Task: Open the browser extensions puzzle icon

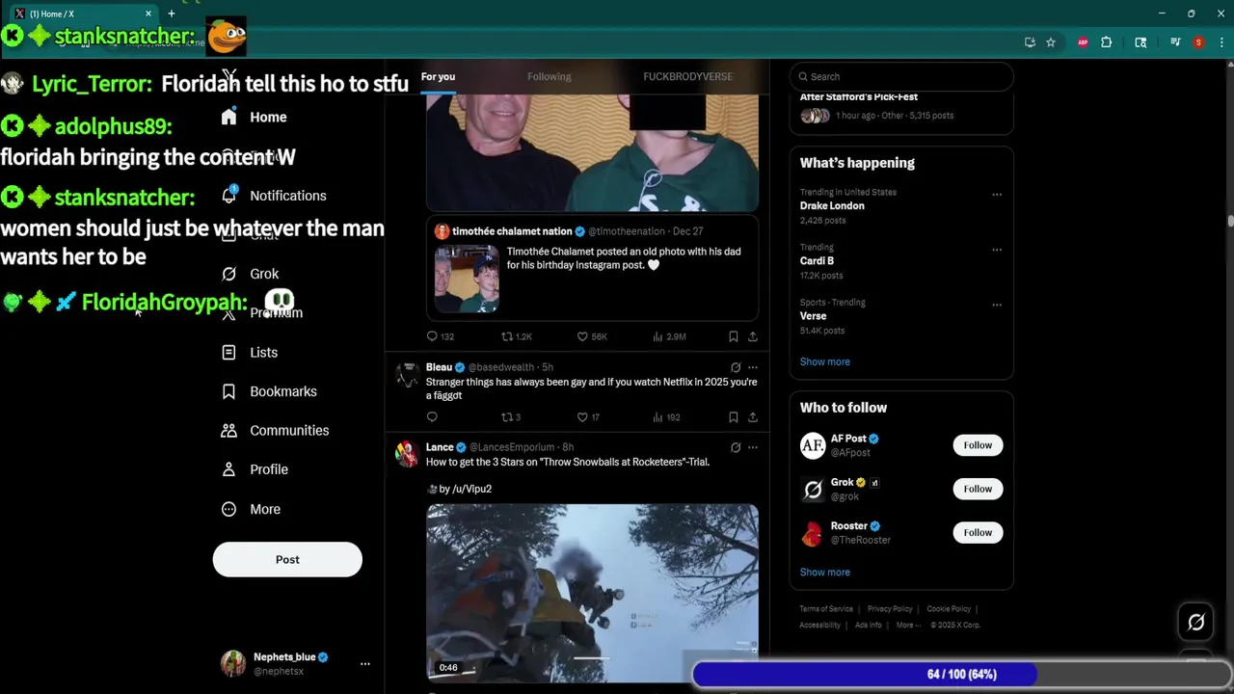Action: coord(1106,42)
